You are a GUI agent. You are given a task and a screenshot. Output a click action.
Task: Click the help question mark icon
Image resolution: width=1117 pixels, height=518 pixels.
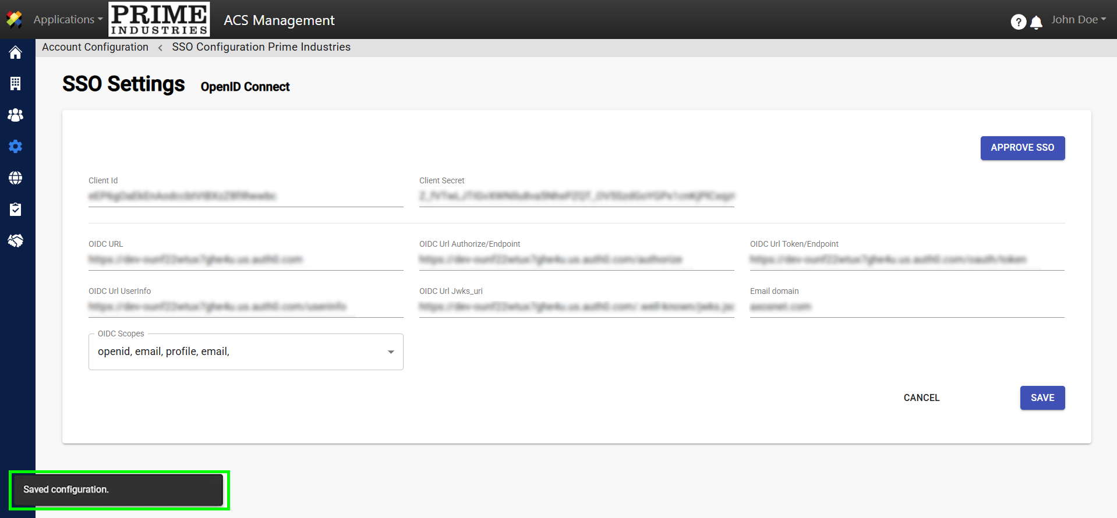(1018, 22)
